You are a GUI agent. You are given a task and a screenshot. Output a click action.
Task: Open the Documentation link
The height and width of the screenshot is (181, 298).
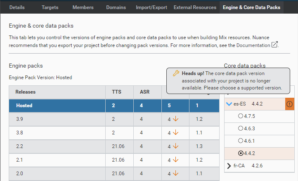click(x=253, y=45)
